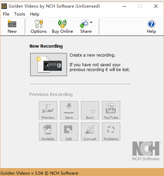Screen dimensions: 164x176
Task: Close the Golden Videos window
Action: pos(156,6)
